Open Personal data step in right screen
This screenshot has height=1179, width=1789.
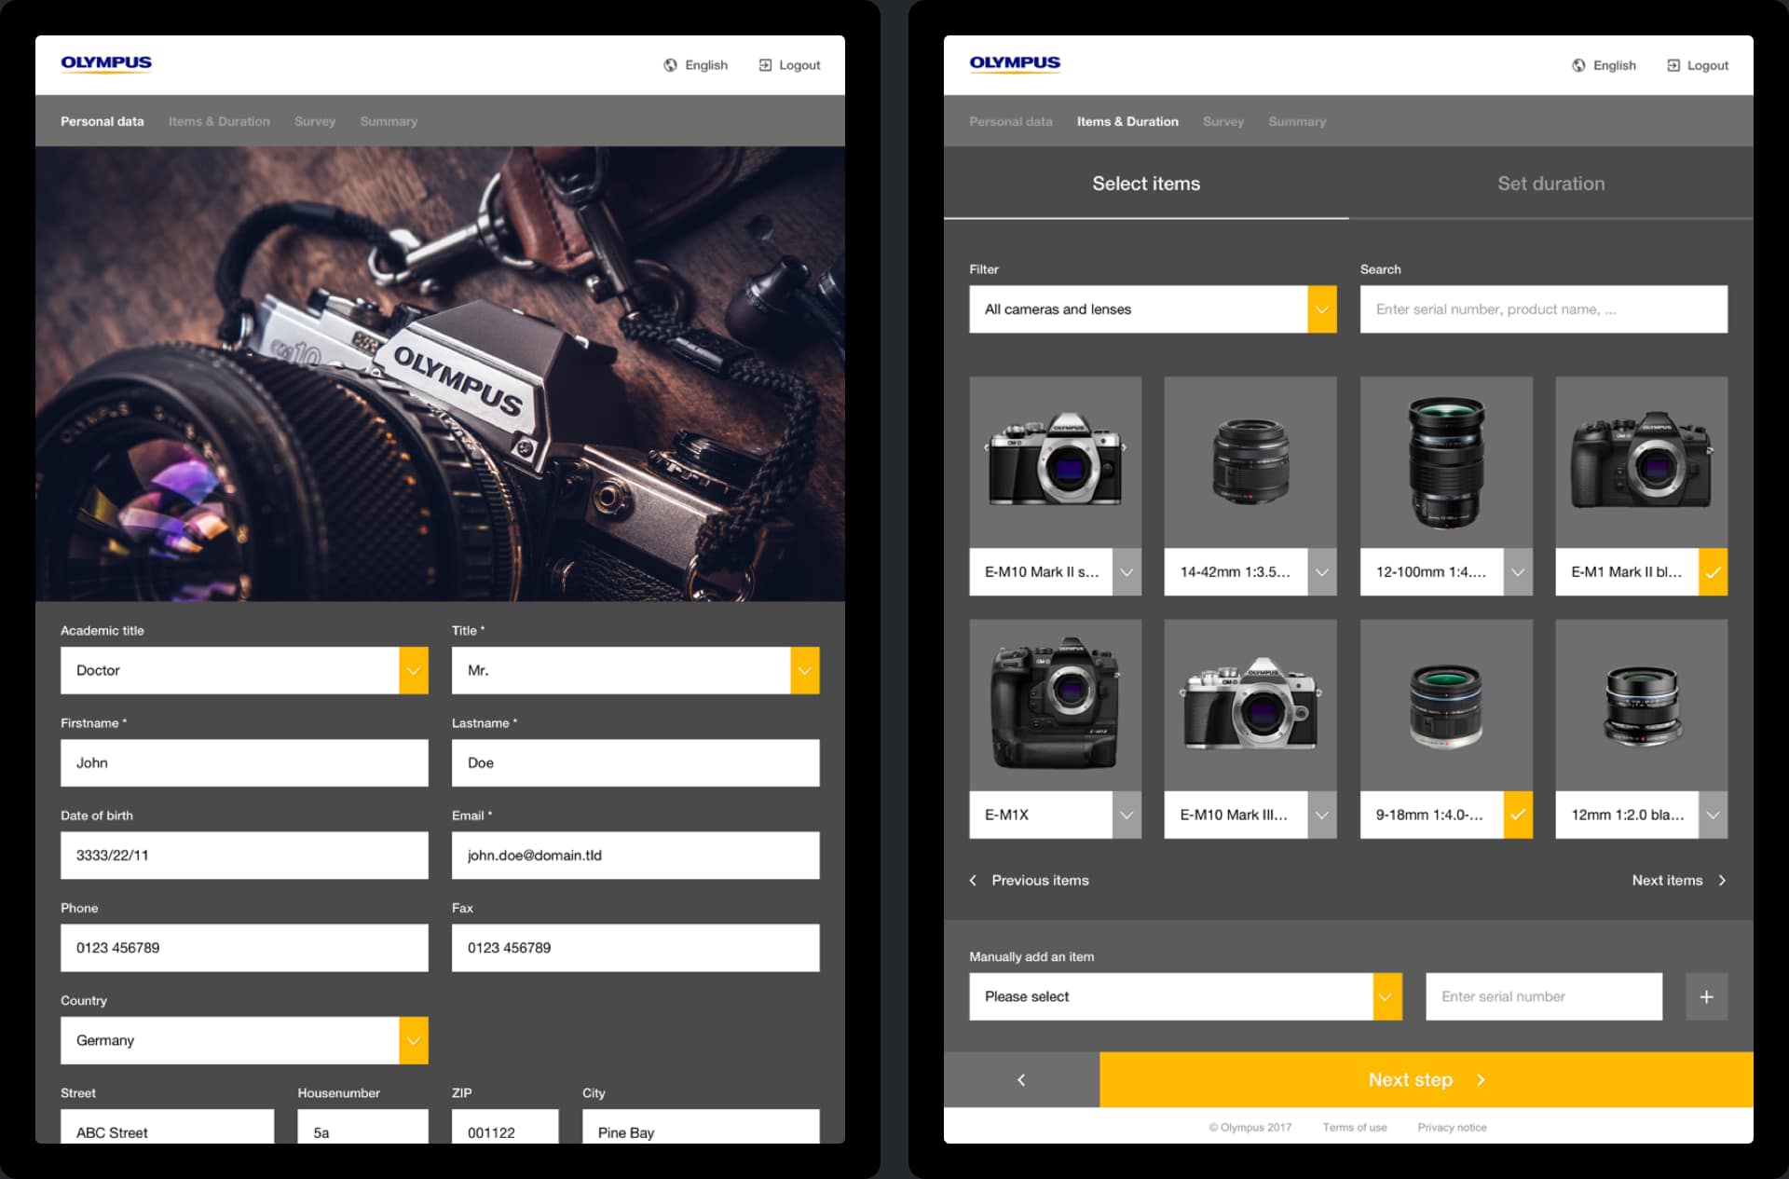pyautogui.click(x=1011, y=121)
